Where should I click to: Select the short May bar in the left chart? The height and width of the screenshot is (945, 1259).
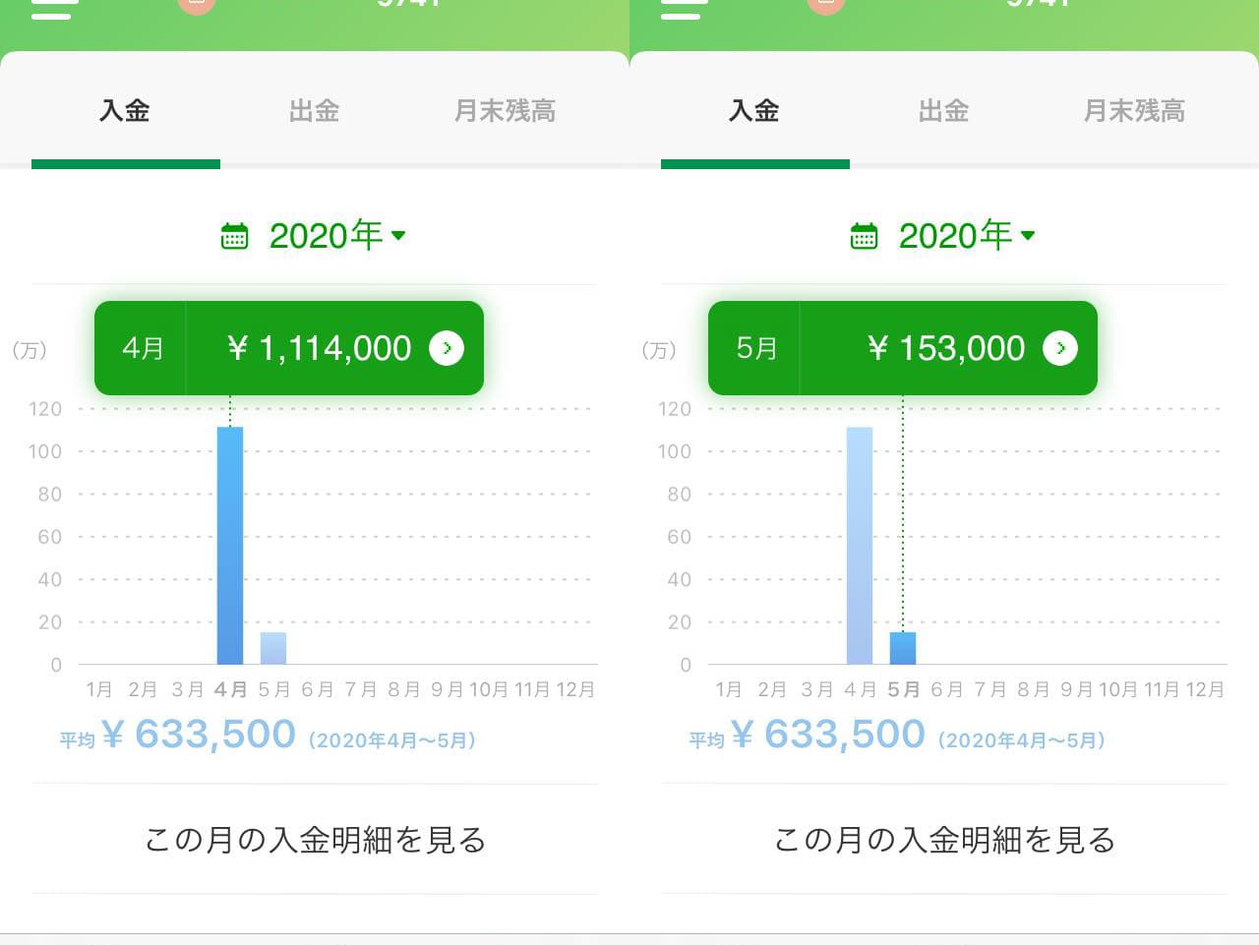[273, 648]
